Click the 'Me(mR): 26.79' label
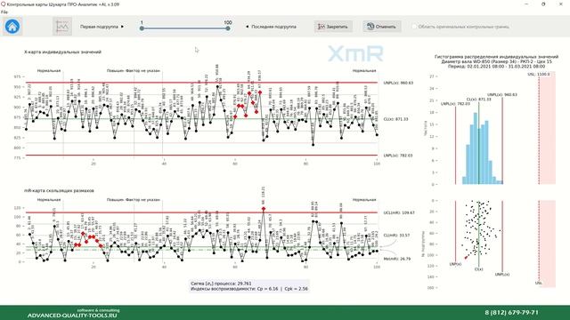Image resolution: width=570 pixels, height=320 pixels. click(x=397, y=259)
